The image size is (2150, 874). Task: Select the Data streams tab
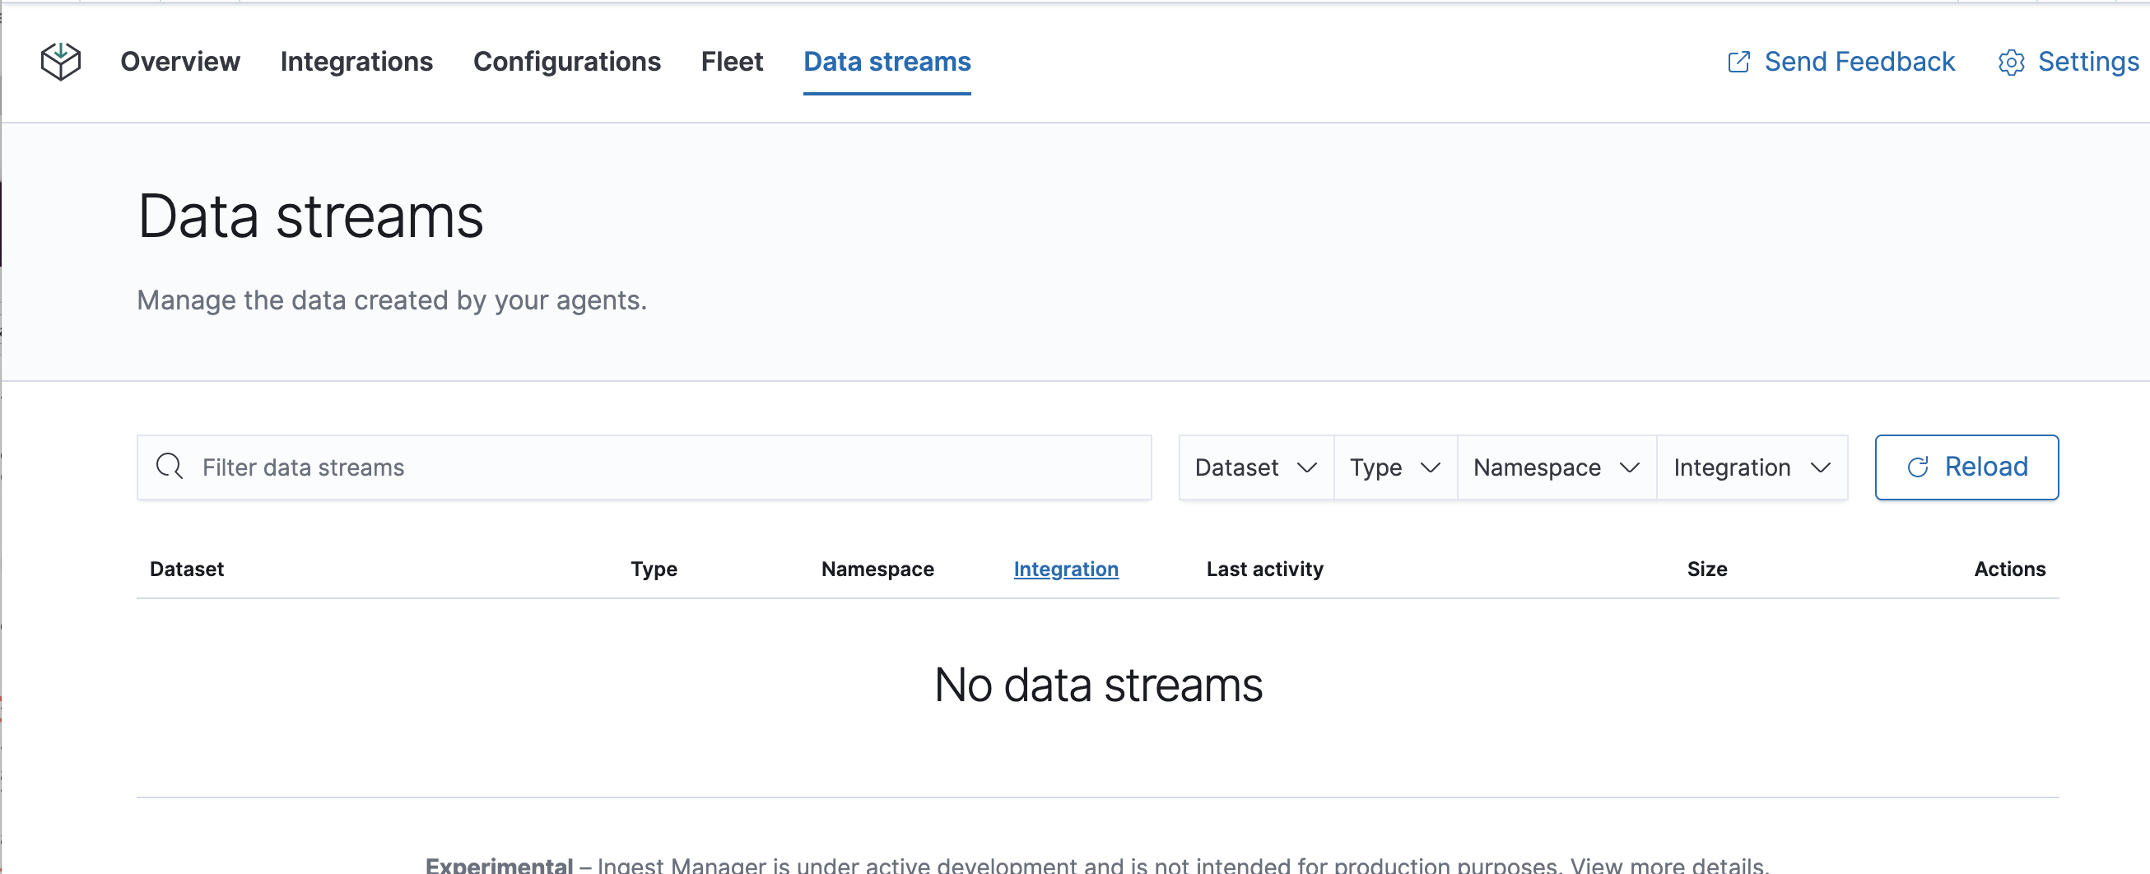pos(887,61)
